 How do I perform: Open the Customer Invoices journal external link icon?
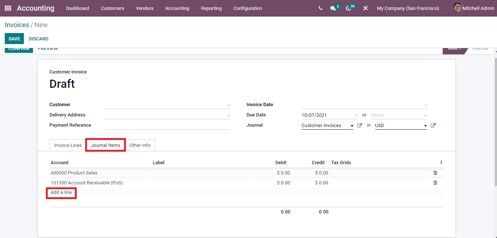[x=359, y=125]
